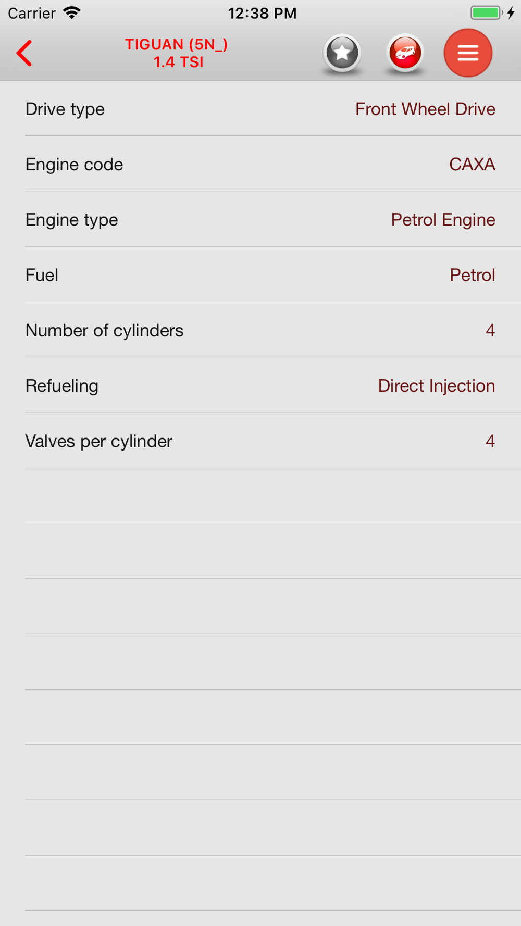This screenshot has height=926, width=521.
Task: Open the red car icon button
Action: [x=405, y=53]
